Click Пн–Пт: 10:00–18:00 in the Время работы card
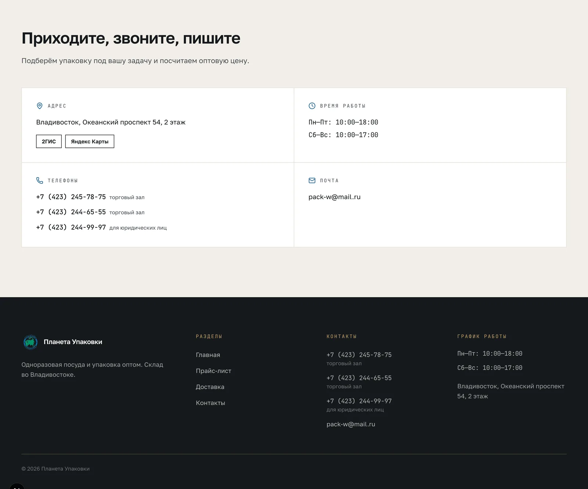Viewport: 588px width, 489px height. tap(343, 122)
